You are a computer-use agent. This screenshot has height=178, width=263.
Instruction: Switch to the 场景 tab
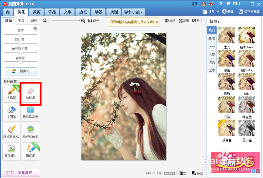(98, 12)
